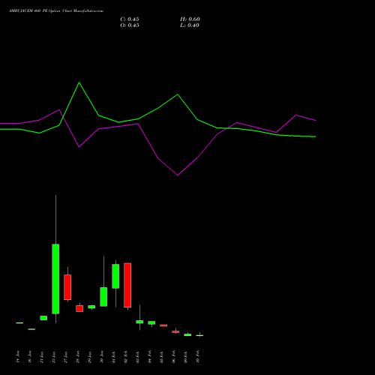Click the high value 'H: 0.60'
Viewport: 375px width, 375px height.
(x=190, y=19)
